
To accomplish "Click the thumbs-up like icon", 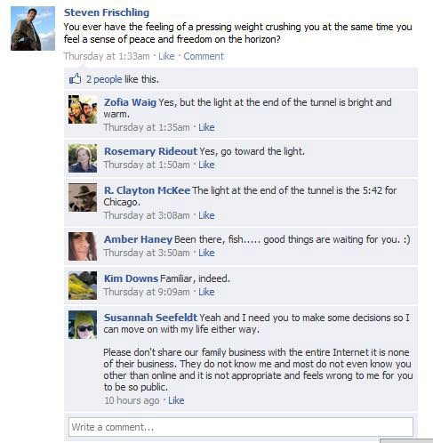I will point(75,79).
